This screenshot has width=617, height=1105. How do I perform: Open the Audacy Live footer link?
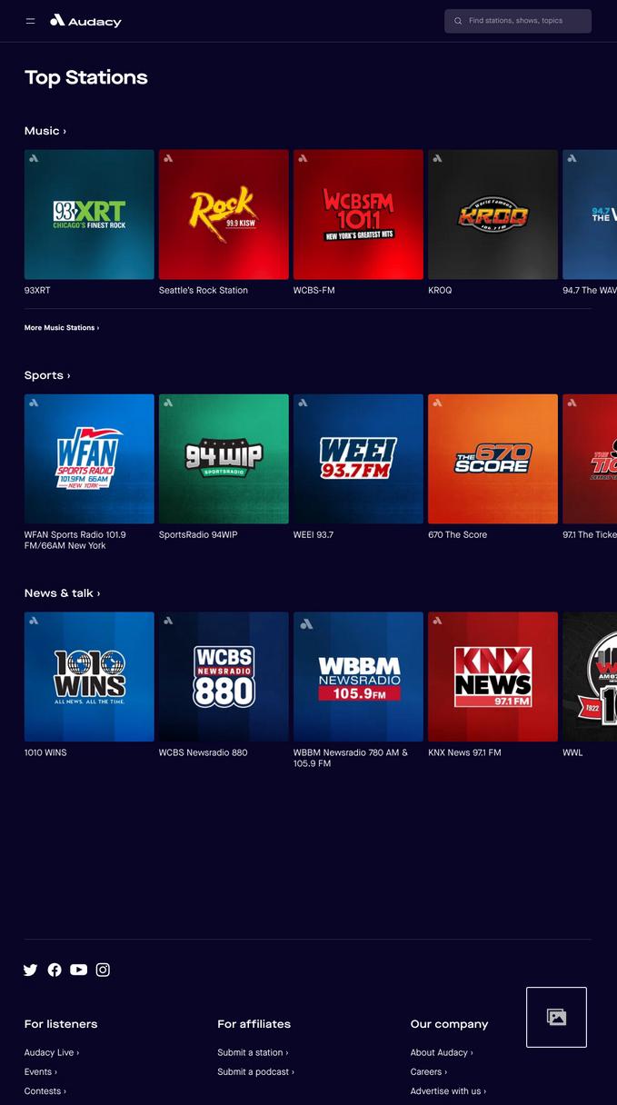(x=52, y=1053)
